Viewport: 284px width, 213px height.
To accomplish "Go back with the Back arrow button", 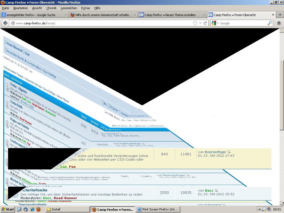I will pyautogui.click(x=6, y=23).
